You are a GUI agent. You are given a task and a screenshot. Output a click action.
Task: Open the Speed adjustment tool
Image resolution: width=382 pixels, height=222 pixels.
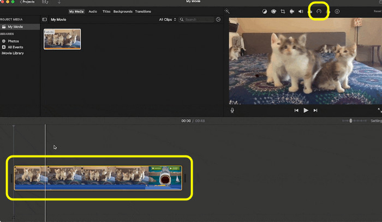pos(319,11)
